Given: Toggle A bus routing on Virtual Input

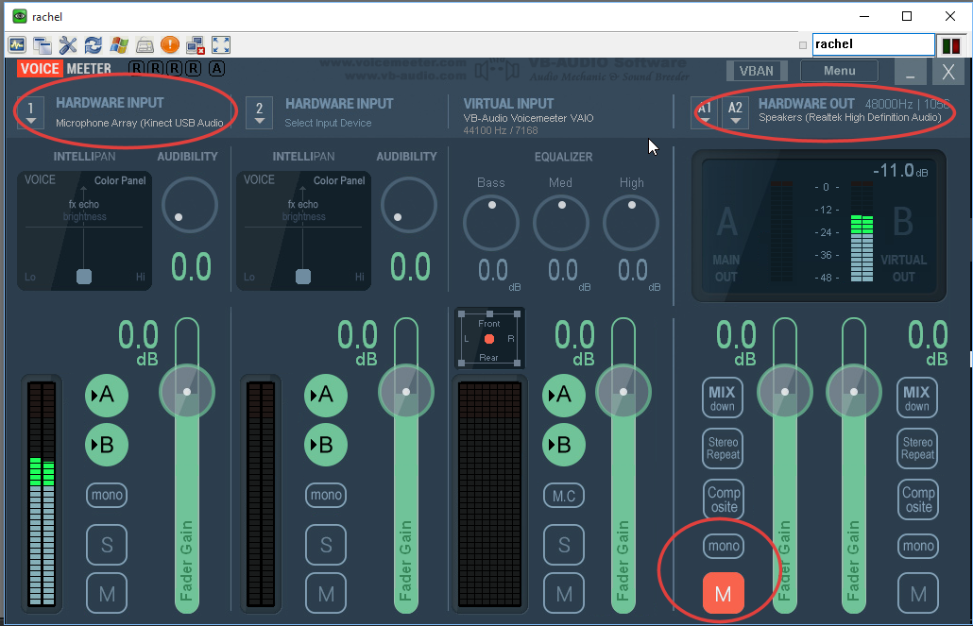Looking at the screenshot, I should point(563,395).
